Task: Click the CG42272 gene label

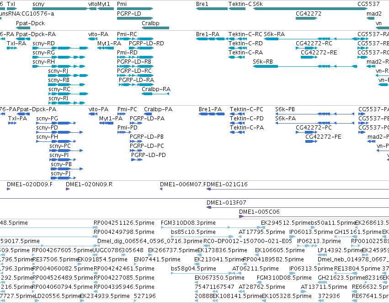Action: point(309,14)
